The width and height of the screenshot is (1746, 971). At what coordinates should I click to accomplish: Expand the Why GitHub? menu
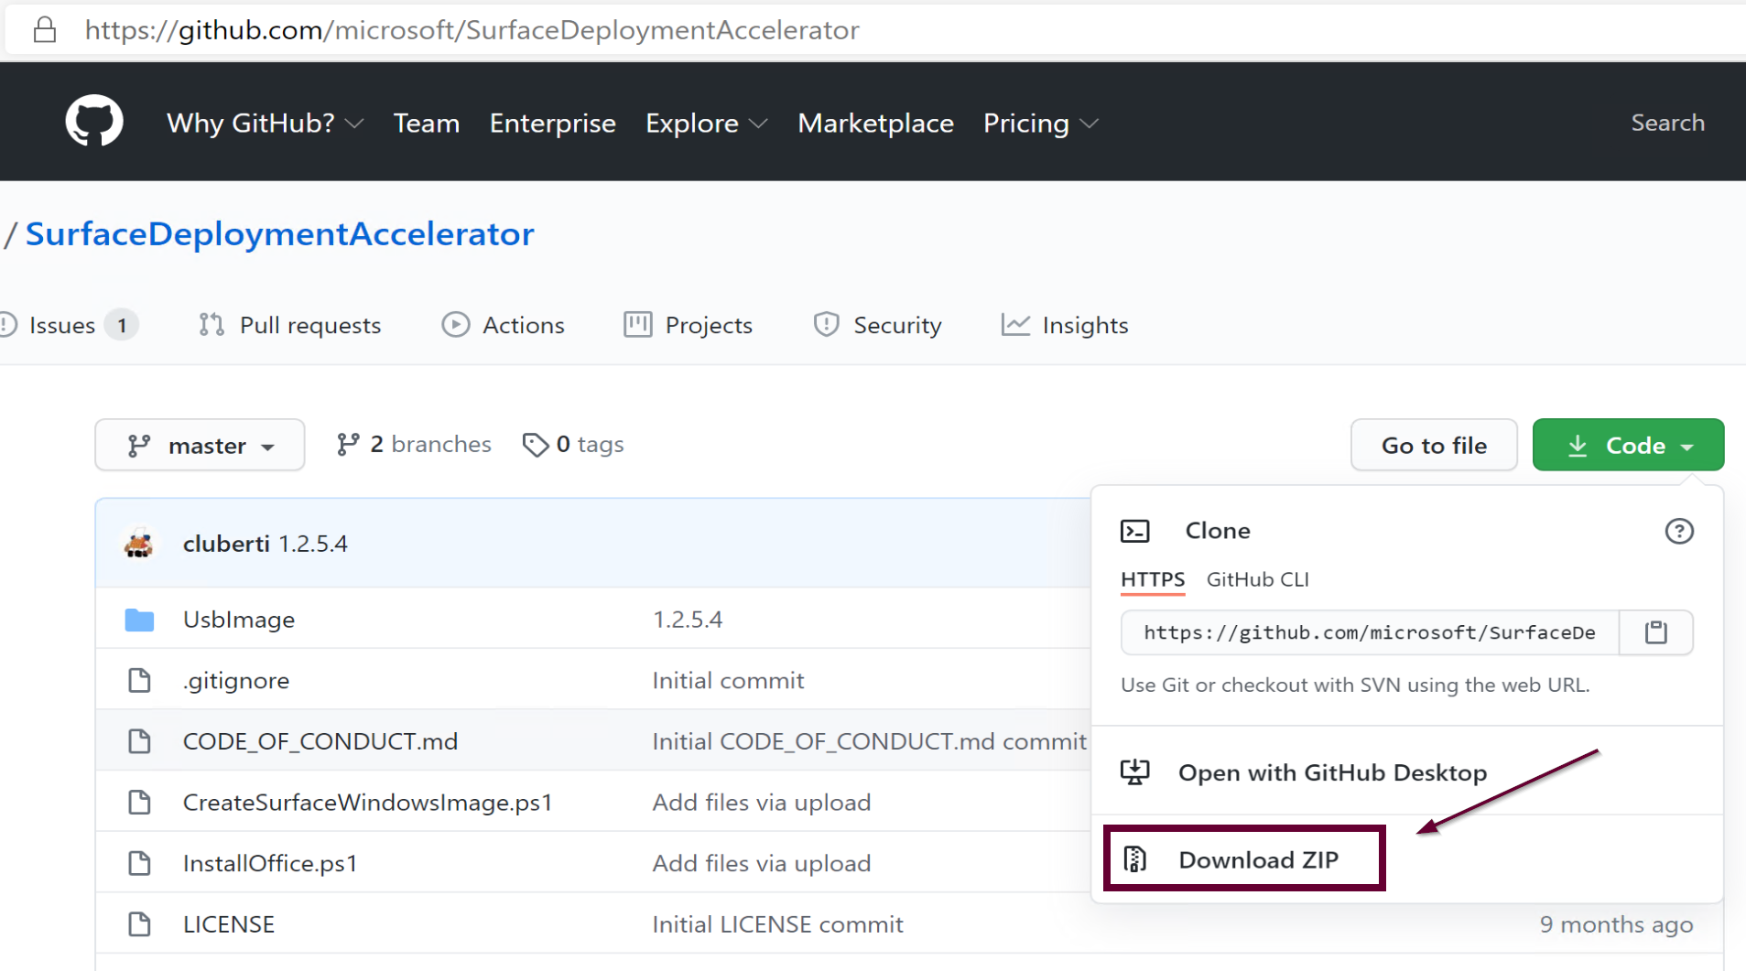pyautogui.click(x=265, y=123)
